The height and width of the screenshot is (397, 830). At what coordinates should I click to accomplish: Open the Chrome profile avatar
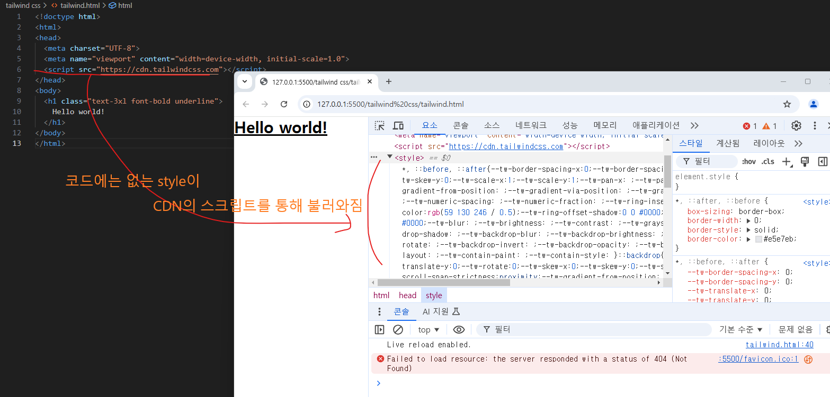[814, 104]
